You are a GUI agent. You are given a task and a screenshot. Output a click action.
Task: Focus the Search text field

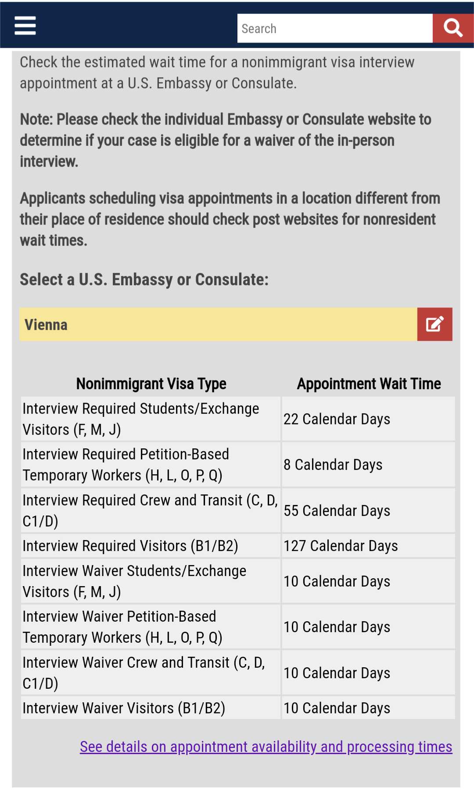click(334, 29)
